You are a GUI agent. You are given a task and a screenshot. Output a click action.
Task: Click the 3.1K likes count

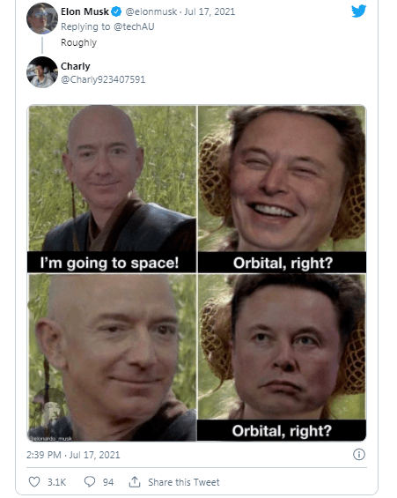point(56,482)
